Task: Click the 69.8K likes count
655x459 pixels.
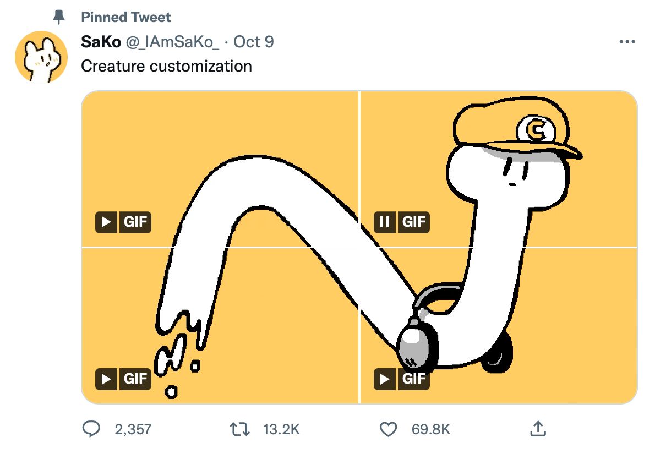Action: tap(430, 429)
